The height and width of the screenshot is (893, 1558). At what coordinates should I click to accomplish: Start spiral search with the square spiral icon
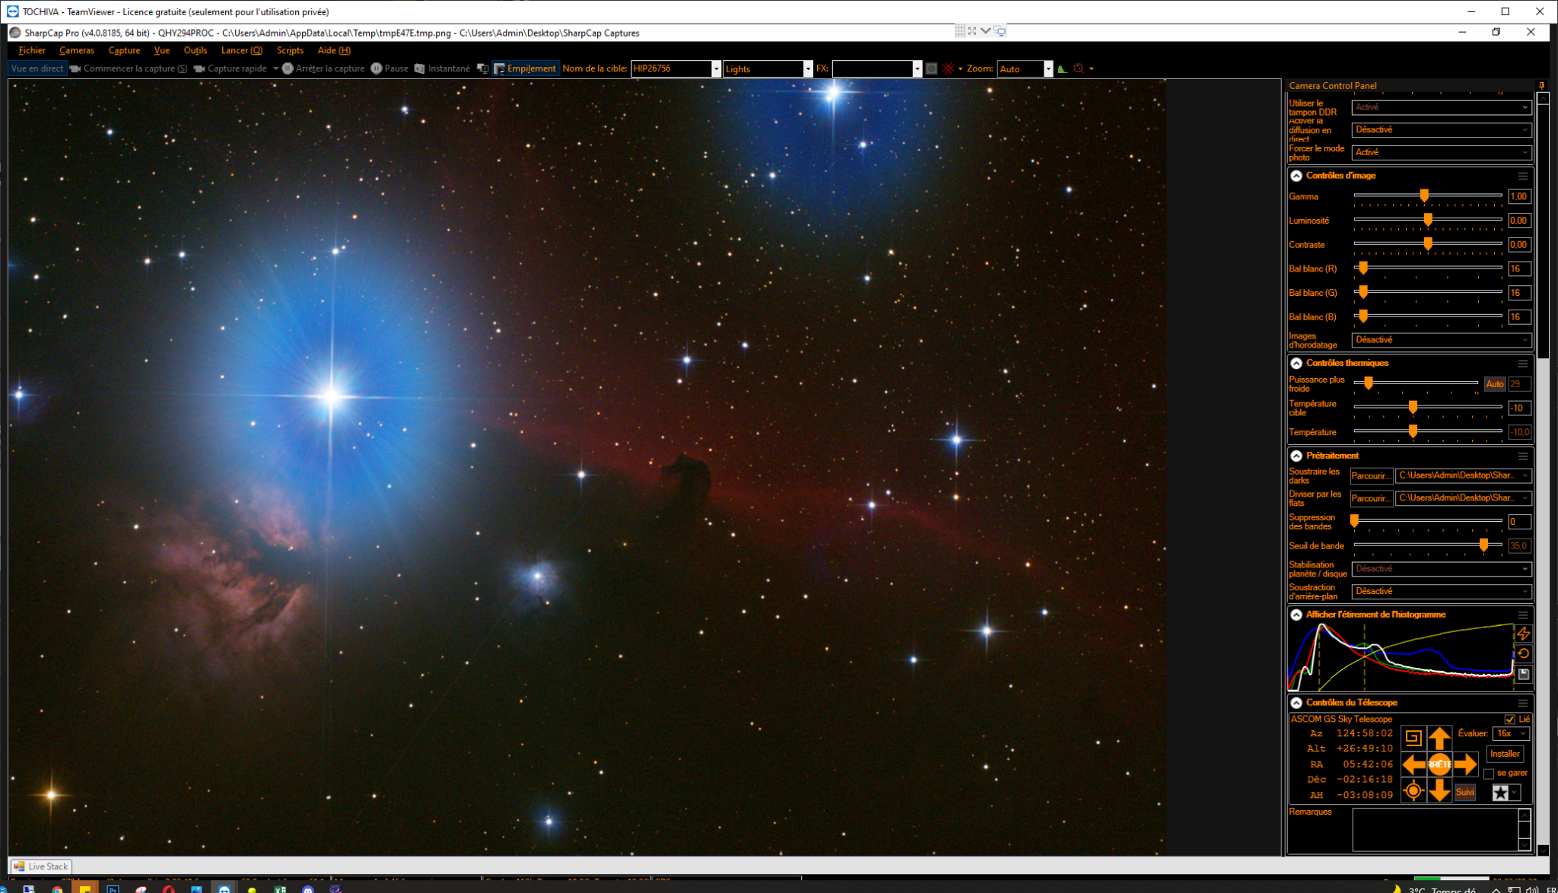click(1413, 738)
